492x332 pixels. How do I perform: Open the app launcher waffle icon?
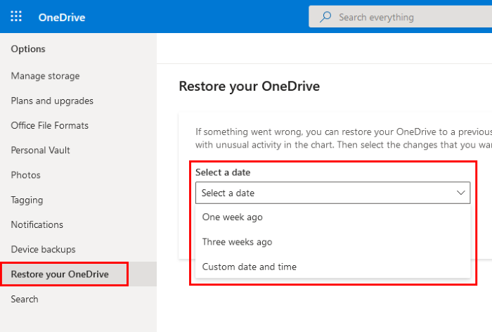[16, 17]
